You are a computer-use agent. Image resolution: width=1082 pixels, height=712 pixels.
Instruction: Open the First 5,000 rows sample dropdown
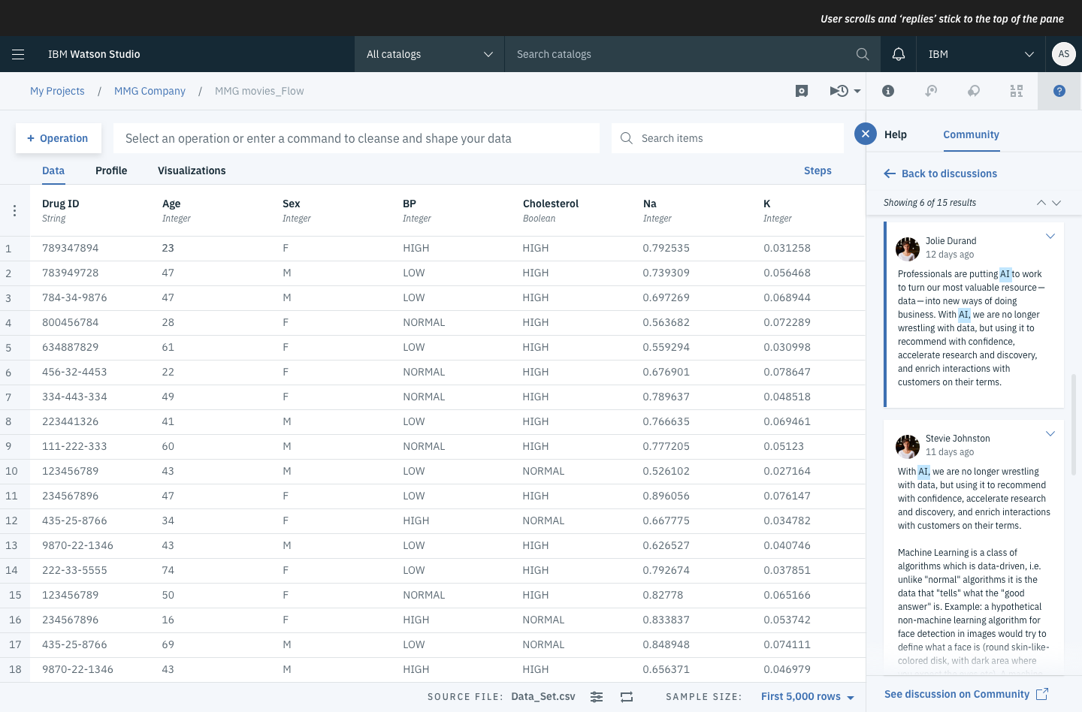[x=807, y=697]
